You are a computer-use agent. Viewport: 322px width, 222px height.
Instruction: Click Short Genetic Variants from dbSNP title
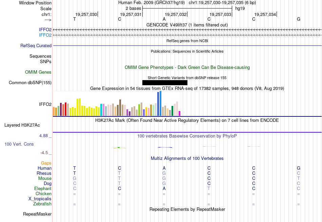[187, 78]
